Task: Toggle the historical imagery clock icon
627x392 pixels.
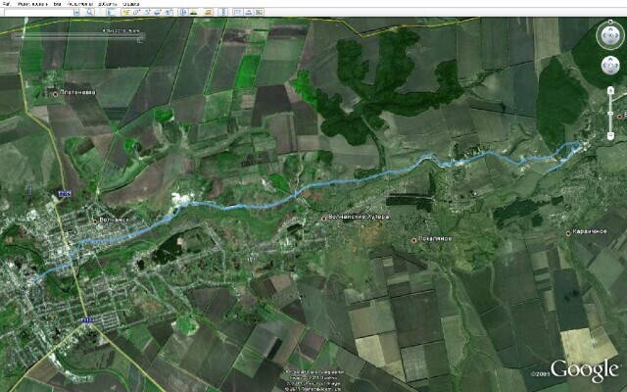Action: (183, 12)
